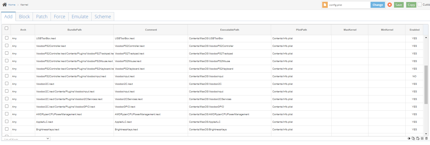Tick the checkbox for the USBToolBox.kext row
This screenshot has width=430, height=145.
pyautogui.click(x=7, y=38)
